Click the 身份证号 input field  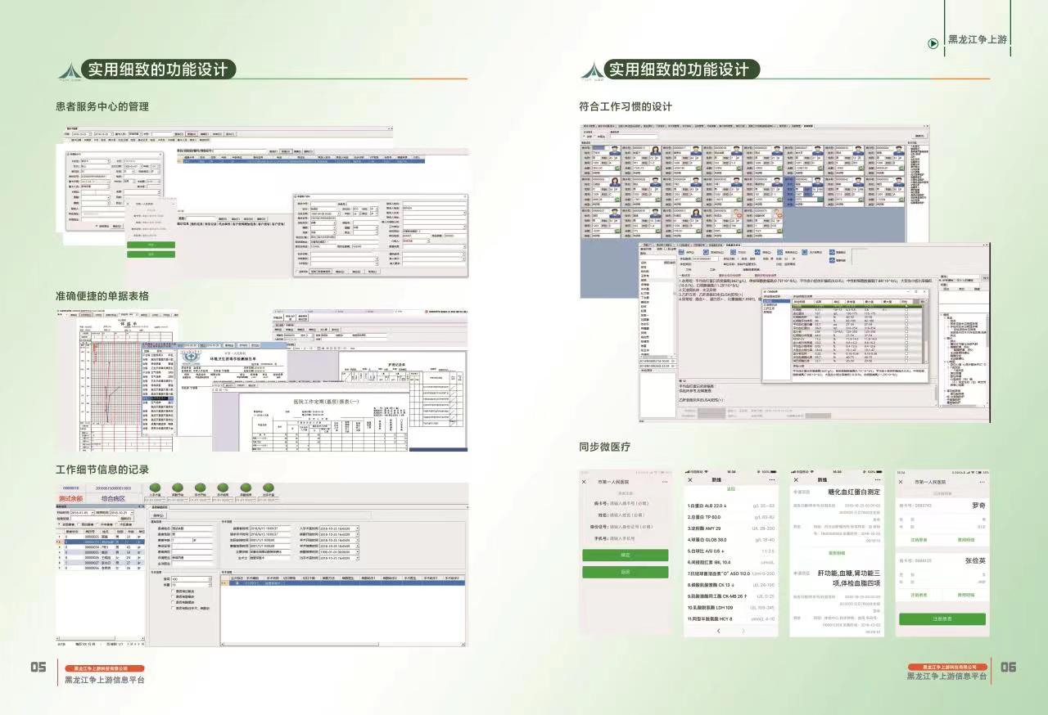630,527
